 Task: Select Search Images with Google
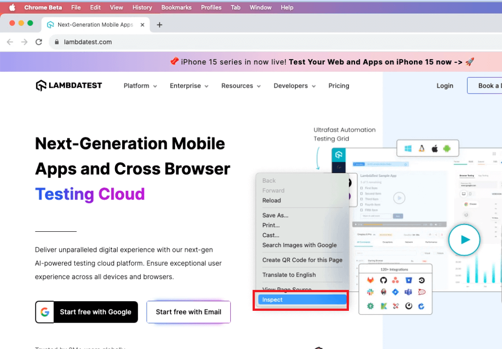pos(300,245)
